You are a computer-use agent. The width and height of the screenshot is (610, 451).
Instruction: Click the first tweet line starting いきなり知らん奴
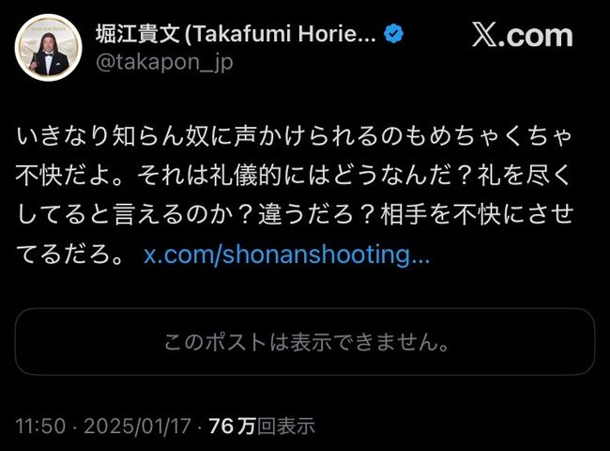tap(294, 136)
